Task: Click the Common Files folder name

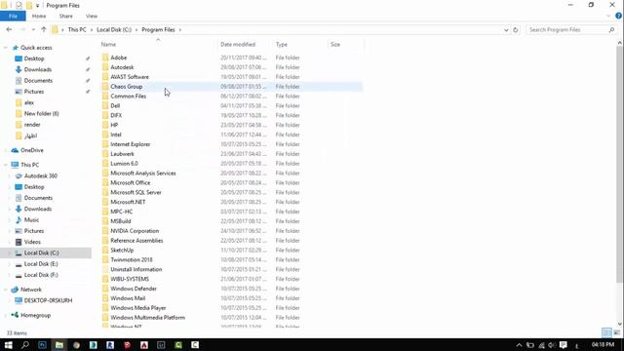Action: [x=128, y=97]
